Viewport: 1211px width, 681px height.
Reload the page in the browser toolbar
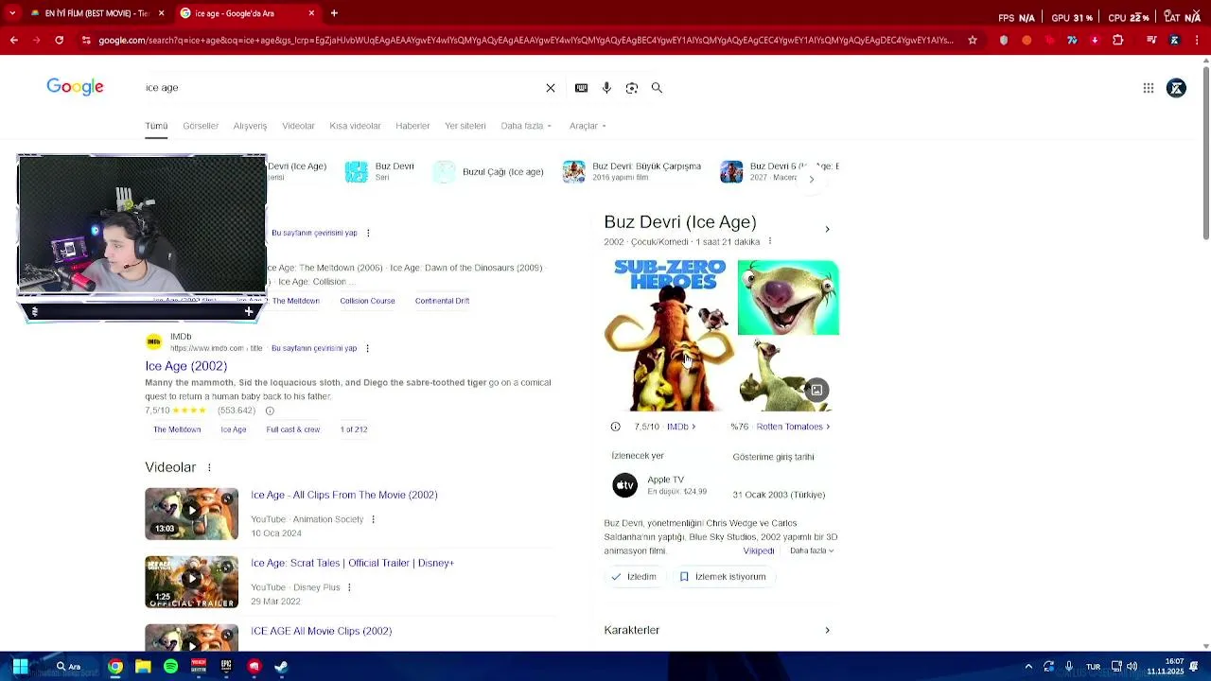60,41
